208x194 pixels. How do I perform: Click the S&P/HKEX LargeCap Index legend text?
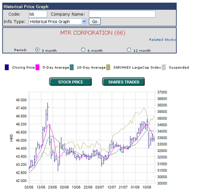(137, 68)
